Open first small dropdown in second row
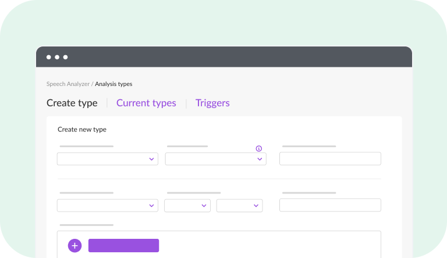 pos(187,205)
